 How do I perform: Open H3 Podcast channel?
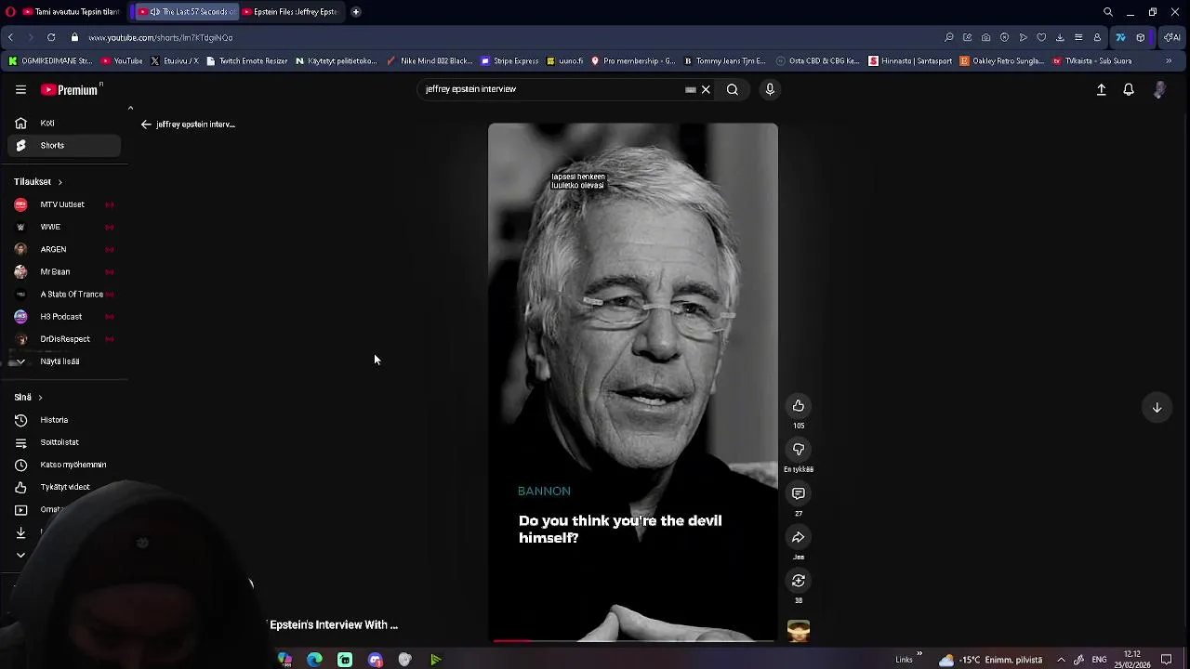point(64,316)
